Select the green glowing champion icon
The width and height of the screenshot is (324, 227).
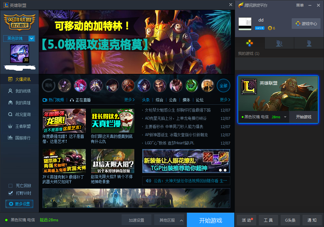(x=192, y=85)
